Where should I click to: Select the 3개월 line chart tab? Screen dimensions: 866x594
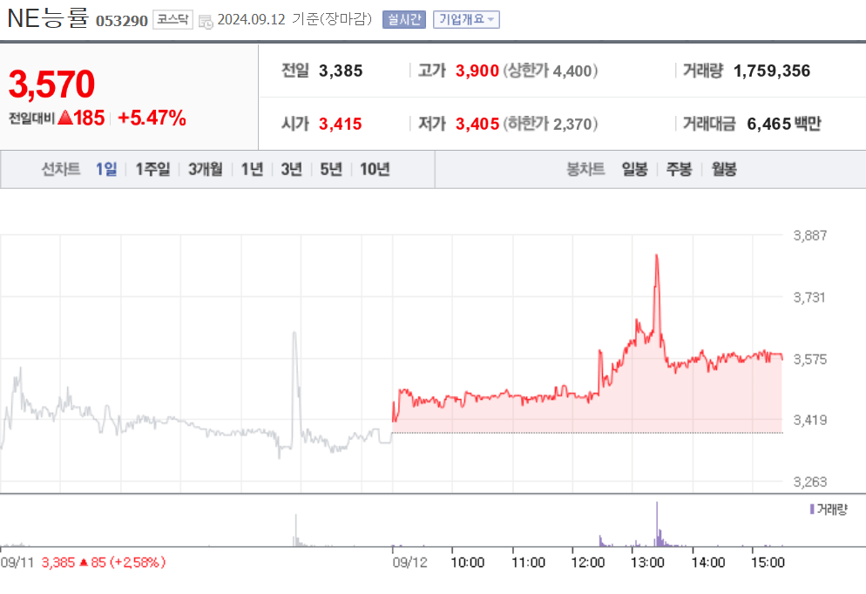[205, 169]
